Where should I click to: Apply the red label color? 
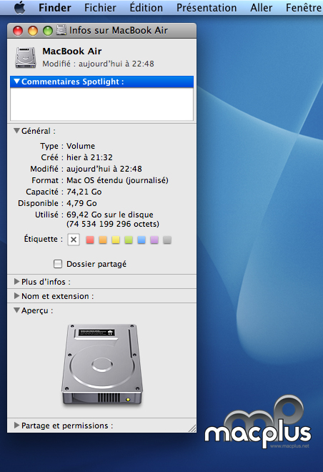coord(90,240)
